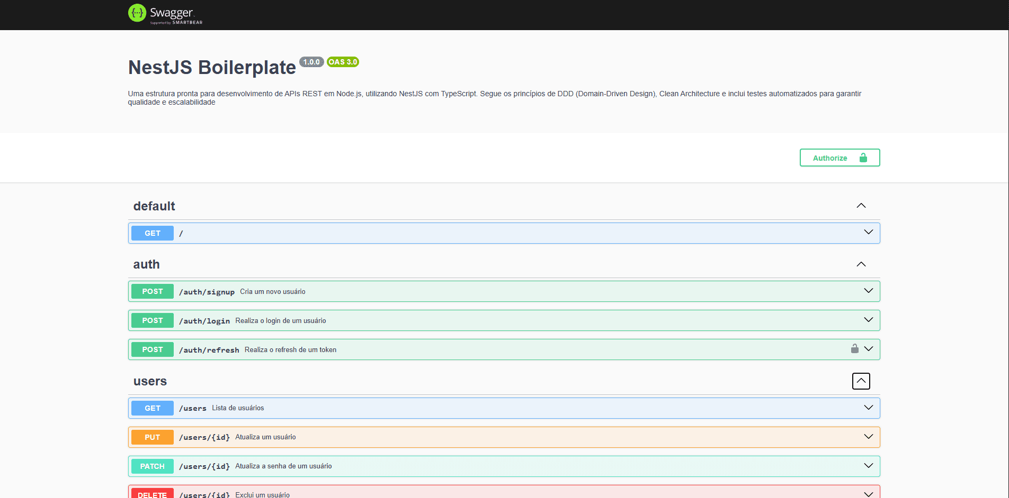Click the GET badge on the root / endpoint
The height and width of the screenshot is (498, 1009).
[x=152, y=233]
